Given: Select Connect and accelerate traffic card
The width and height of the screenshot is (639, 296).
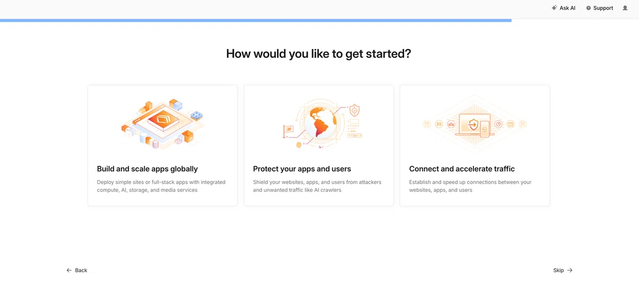Looking at the screenshot, I should click(474, 146).
